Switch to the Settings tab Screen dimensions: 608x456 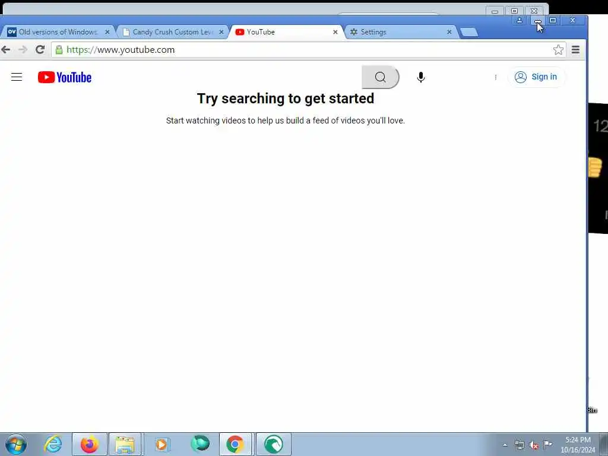tap(401, 32)
